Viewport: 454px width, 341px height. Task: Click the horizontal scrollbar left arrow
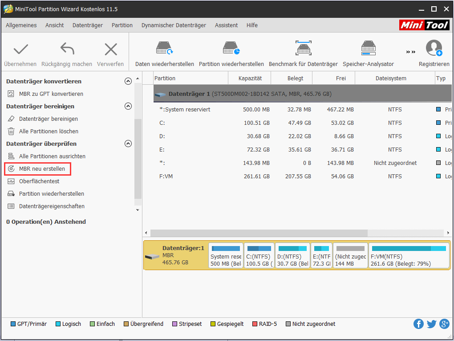[x=146, y=233]
